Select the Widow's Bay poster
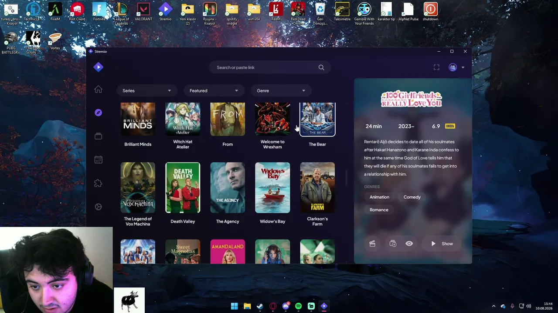This screenshot has width=558, height=313. click(x=272, y=188)
